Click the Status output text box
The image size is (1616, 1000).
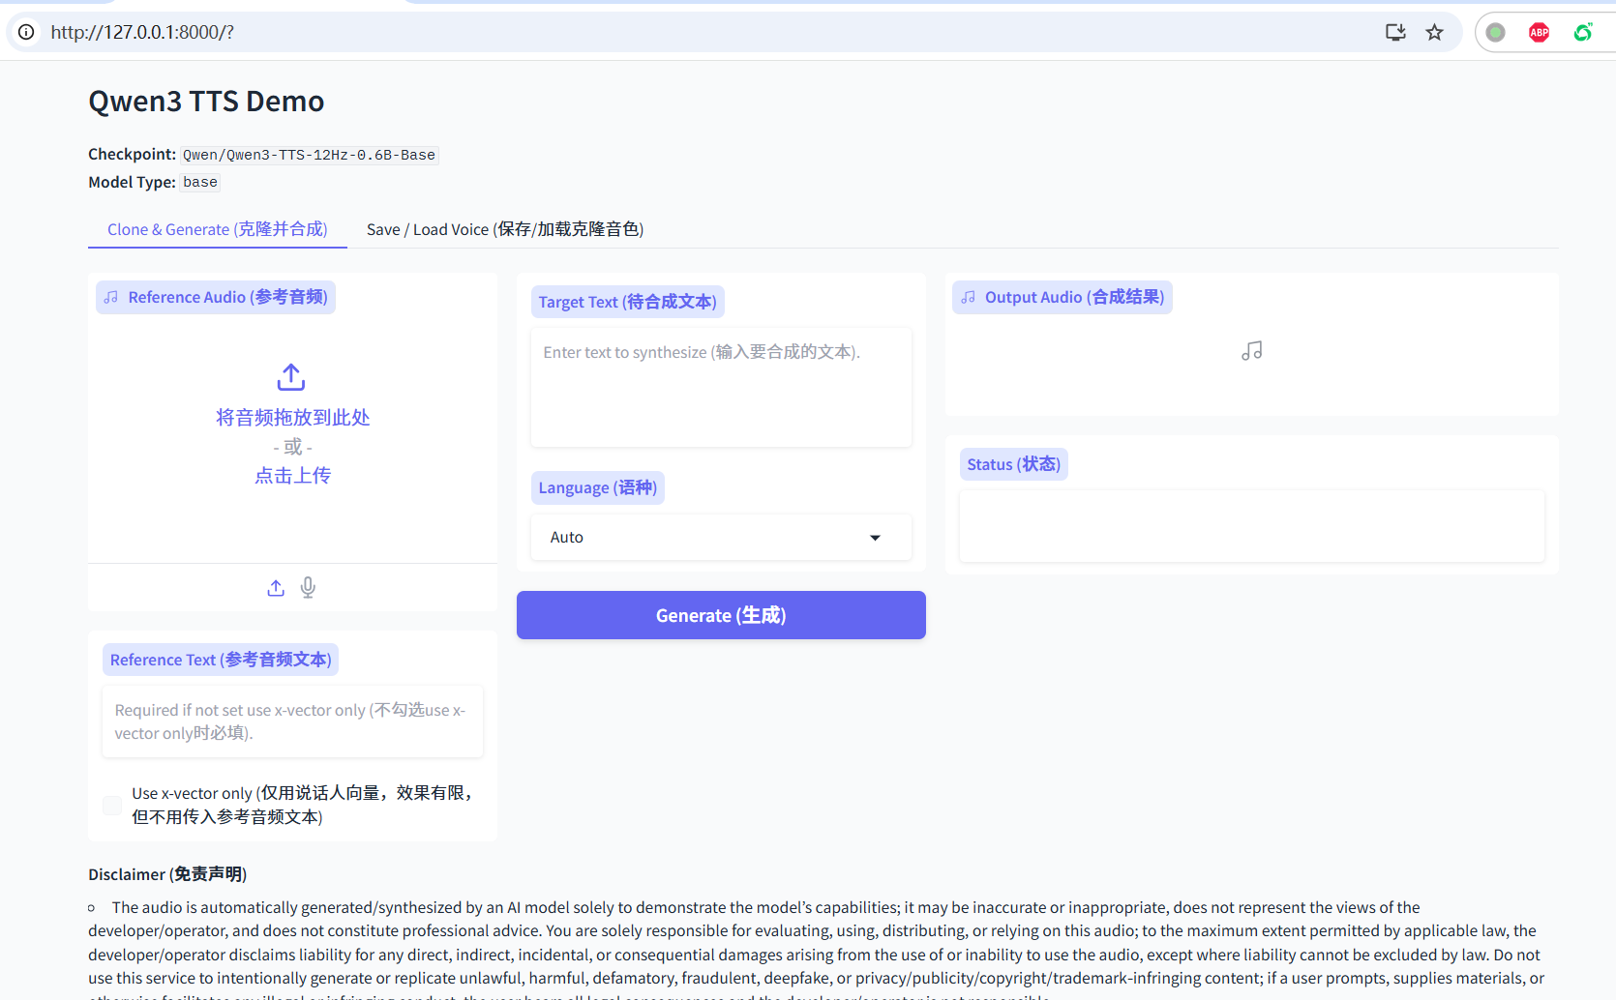[1251, 525]
